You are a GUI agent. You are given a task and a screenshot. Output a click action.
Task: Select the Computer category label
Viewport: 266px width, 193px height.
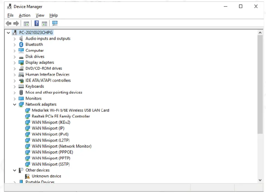click(x=34, y=51)
